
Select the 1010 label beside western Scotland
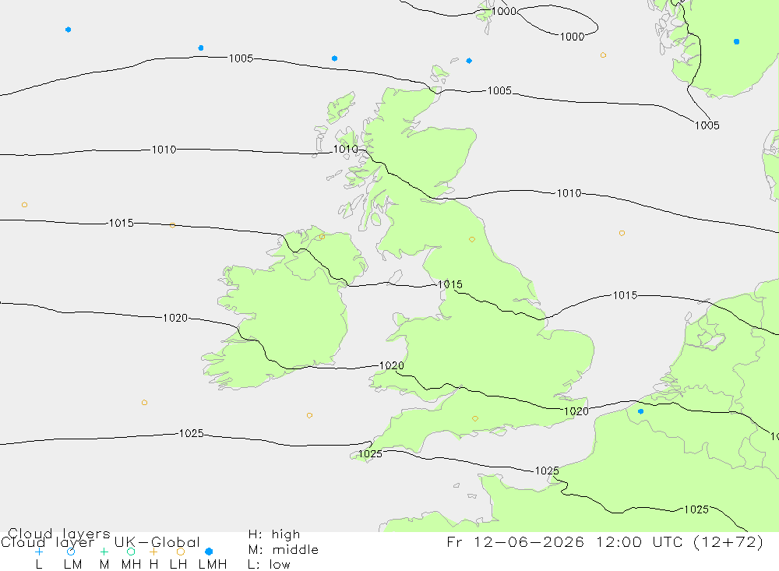click(345, 149)
